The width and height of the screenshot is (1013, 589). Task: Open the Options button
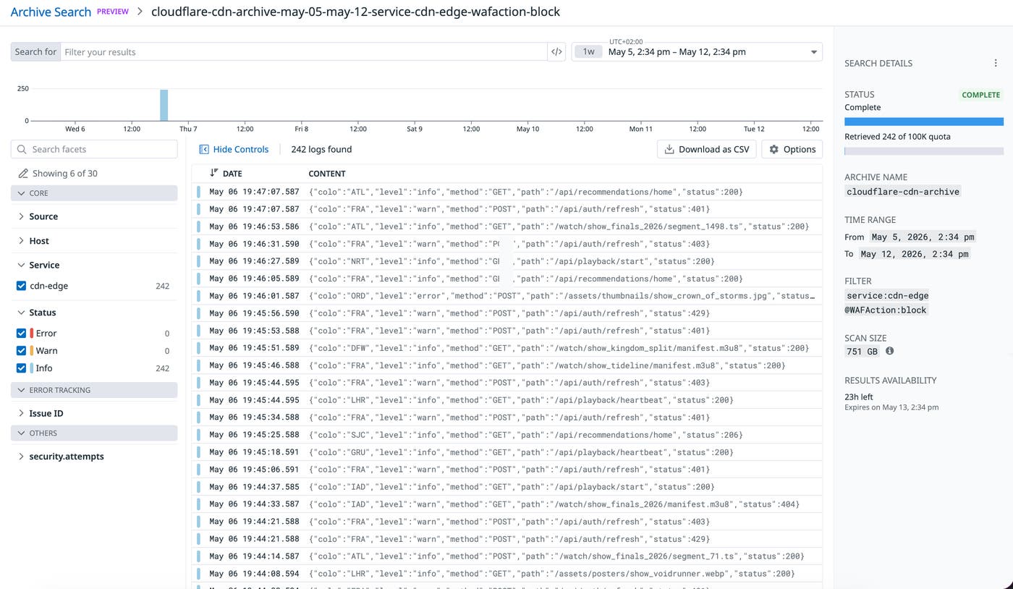pos(792,149)
